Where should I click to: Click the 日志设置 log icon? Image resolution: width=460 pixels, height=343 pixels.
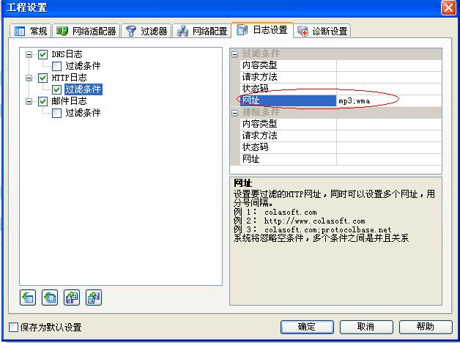pyautogui.click(x=242, y=30)
